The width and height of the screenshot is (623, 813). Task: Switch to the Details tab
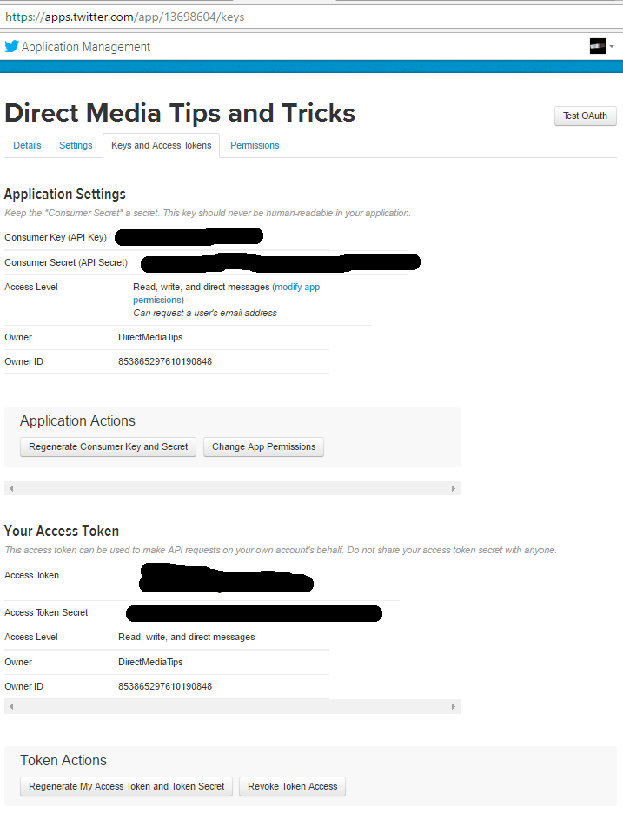coord(27,145)
